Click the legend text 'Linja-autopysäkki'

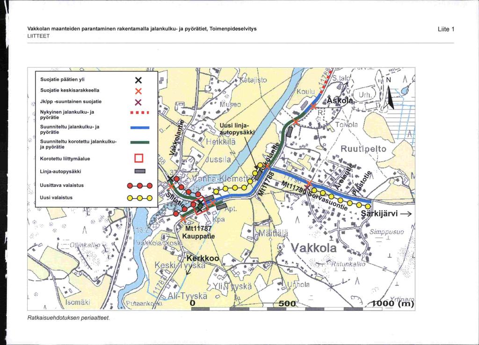point(60,172)
